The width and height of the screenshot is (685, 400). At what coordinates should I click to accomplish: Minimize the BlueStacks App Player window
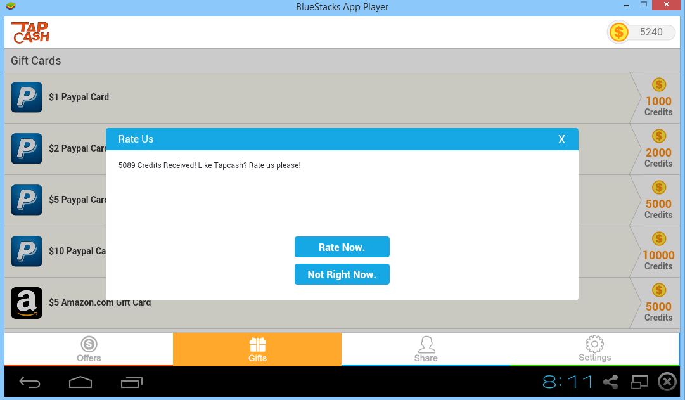627,5
